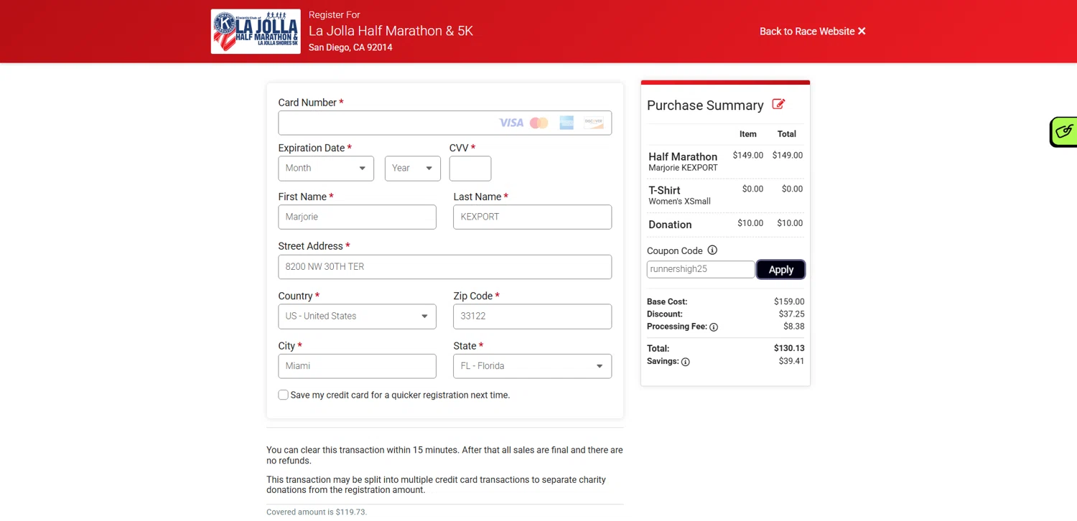
Task: Click the green feedback widget icon
Action: [1064, 131]
